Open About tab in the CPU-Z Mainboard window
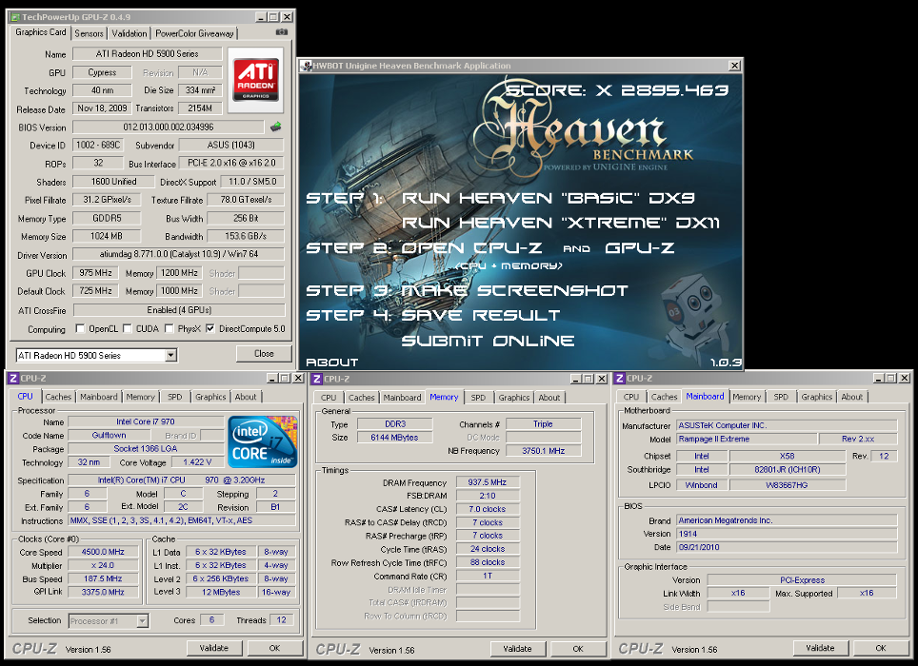The height and width of the screenshot is (666, 918). point(852,397)
